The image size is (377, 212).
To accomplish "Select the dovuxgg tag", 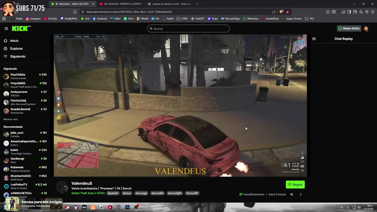I will click(141, 193).
